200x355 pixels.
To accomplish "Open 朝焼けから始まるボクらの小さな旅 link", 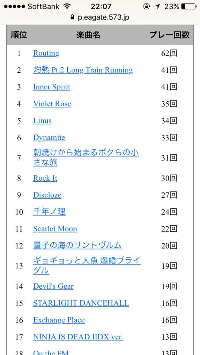I will point(86,158).
